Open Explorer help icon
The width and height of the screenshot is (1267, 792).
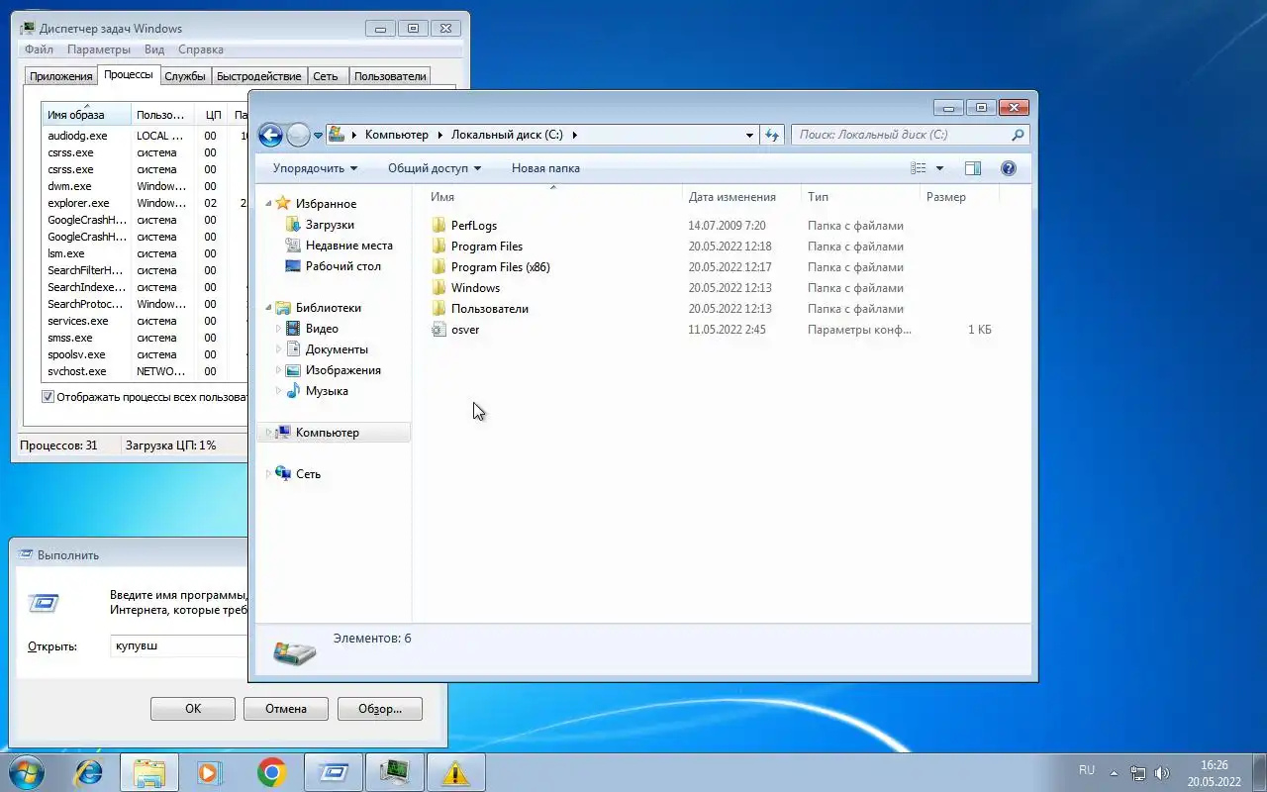point(1009,168)
